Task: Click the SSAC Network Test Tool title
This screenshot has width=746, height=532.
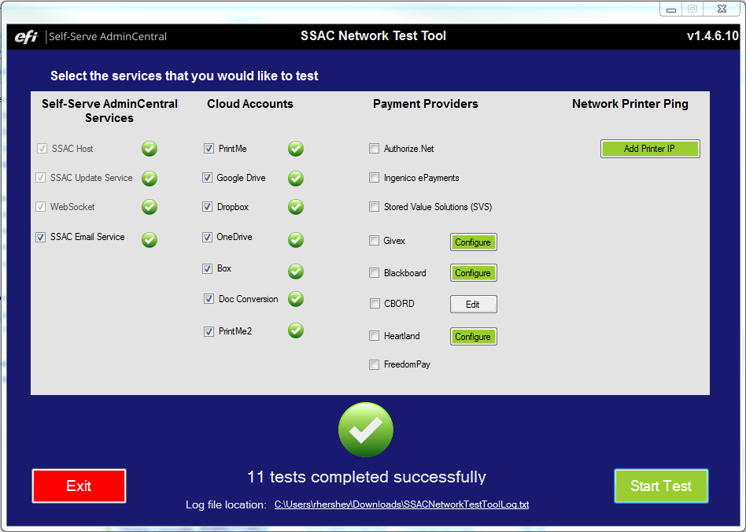Action: pyautogui.click(x=373, y=36)
